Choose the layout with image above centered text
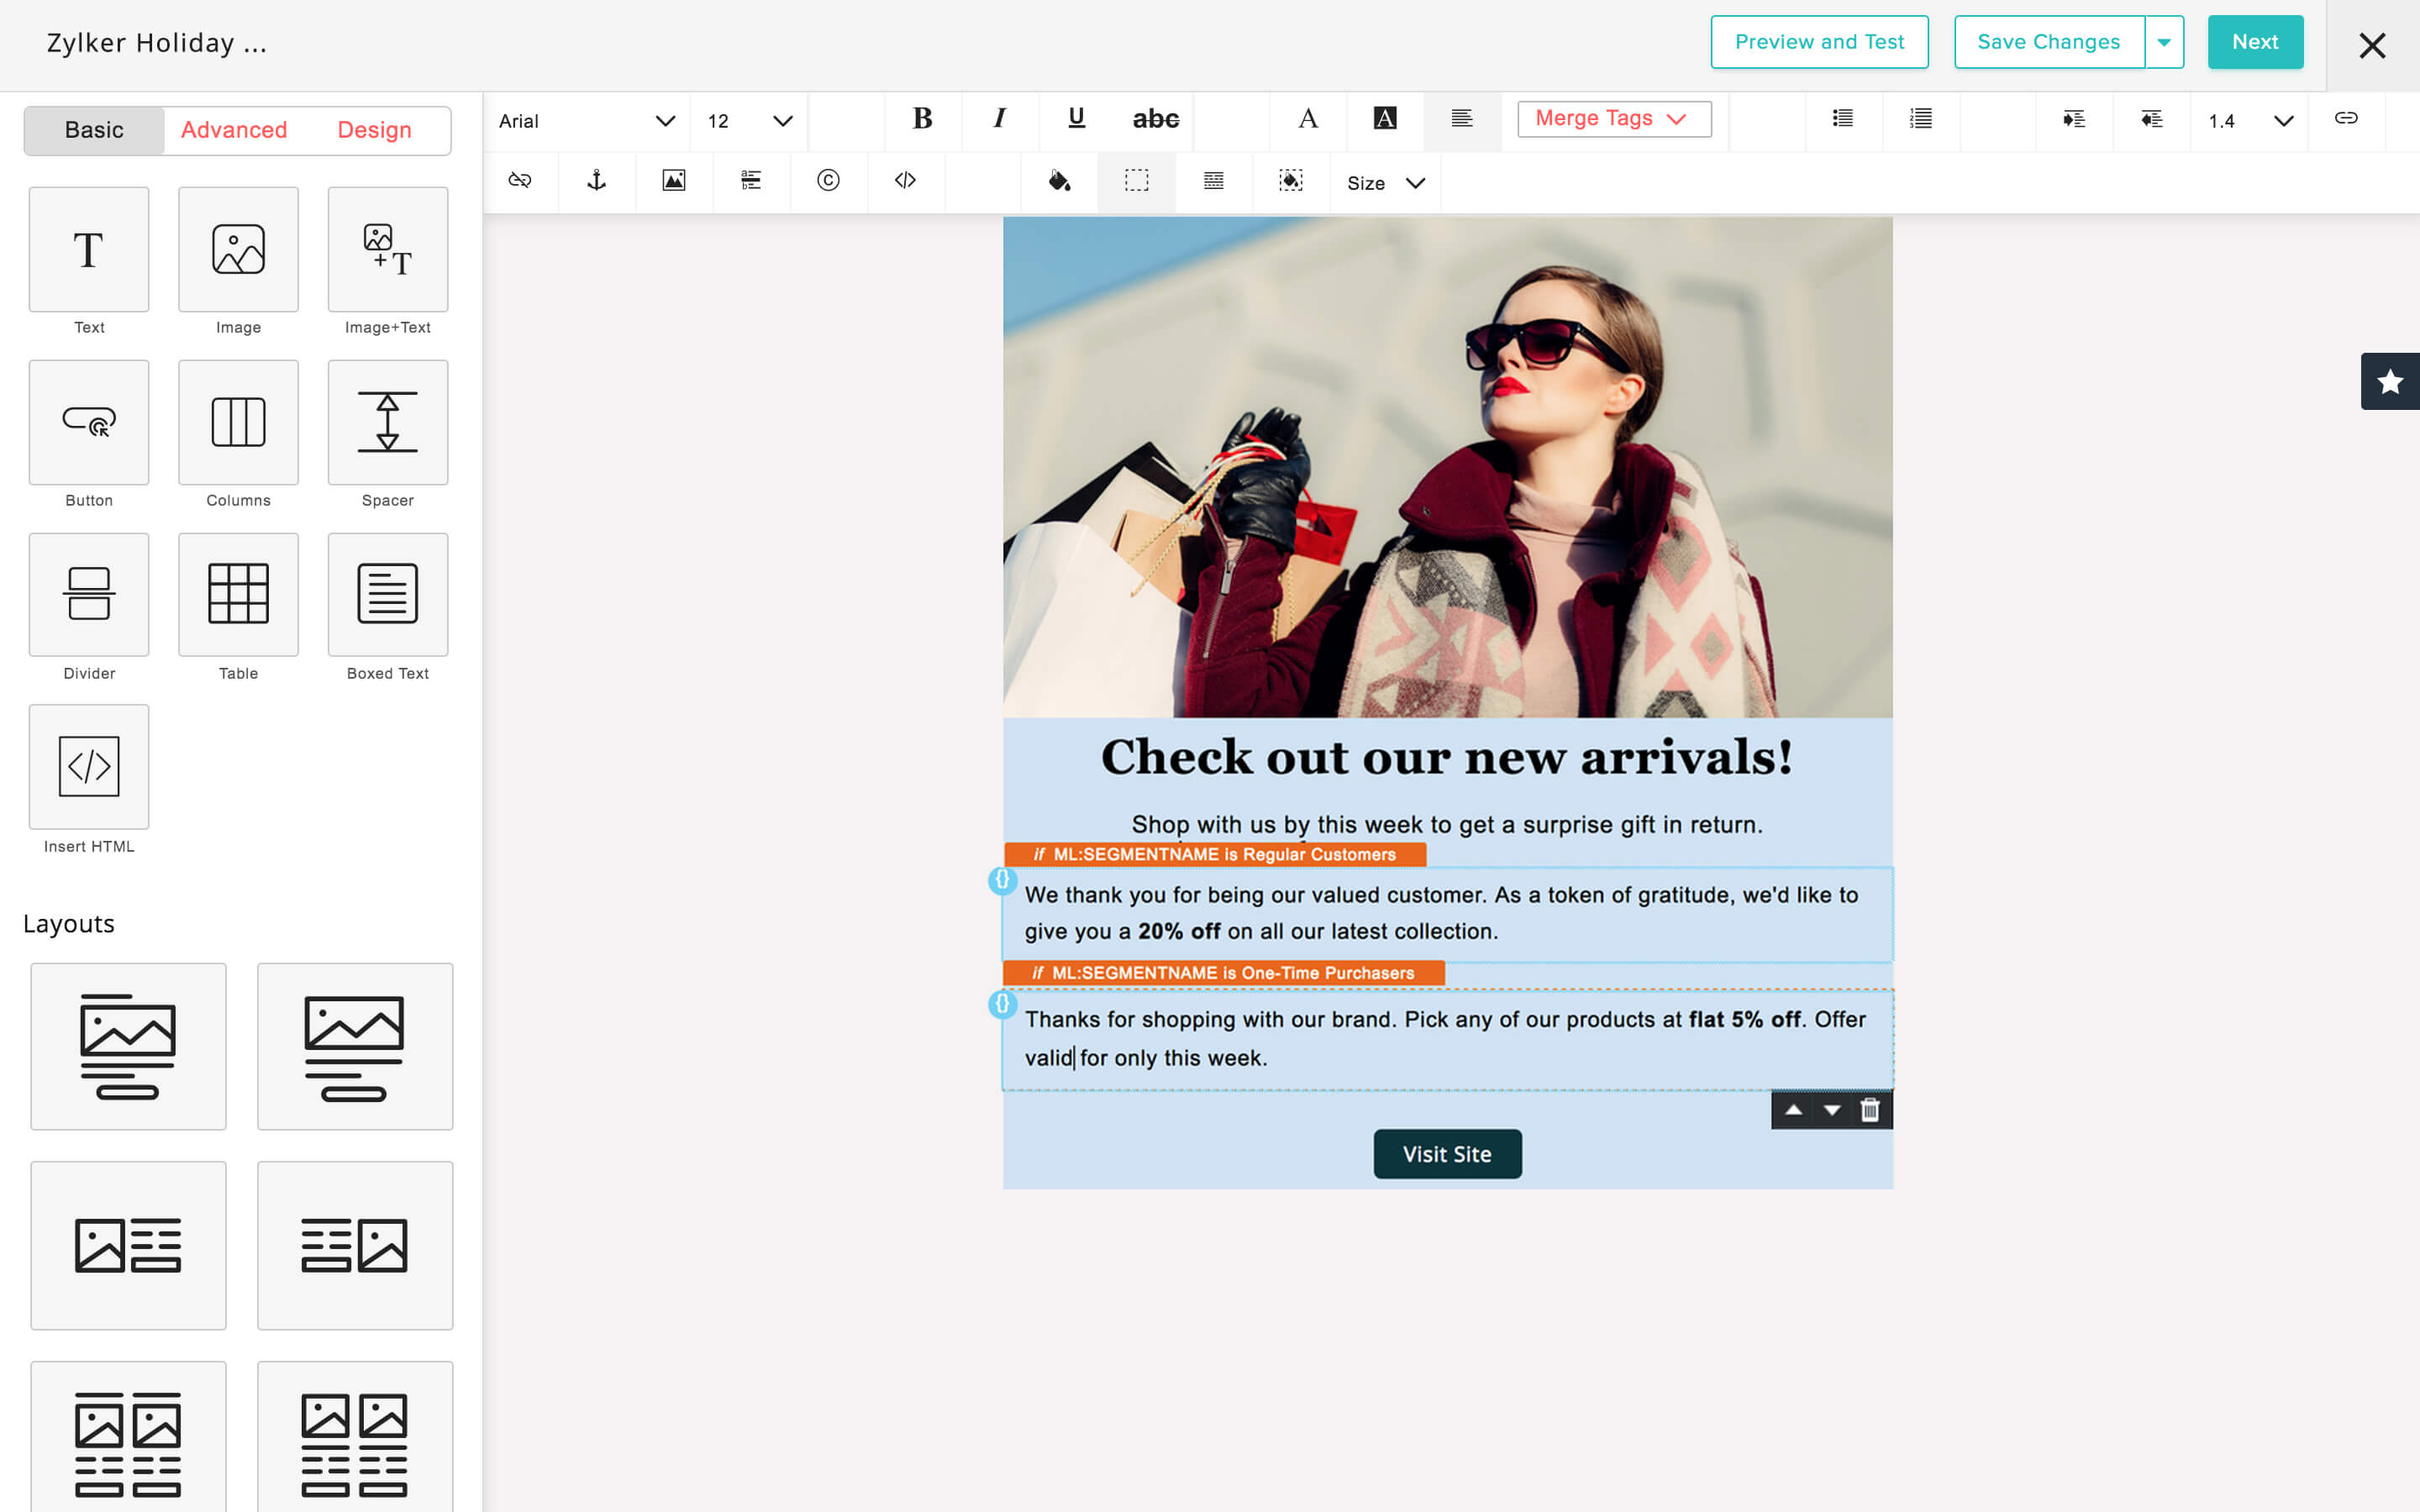 355,1047
